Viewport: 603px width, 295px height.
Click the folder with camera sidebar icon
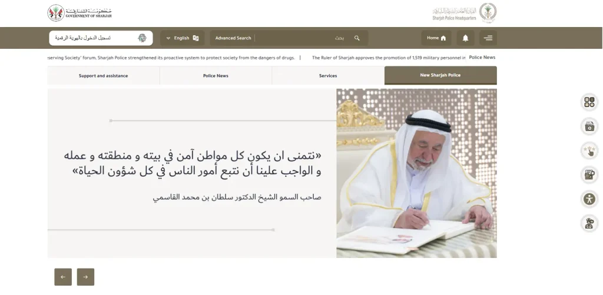pyautogui.click(x=589, y=126)
